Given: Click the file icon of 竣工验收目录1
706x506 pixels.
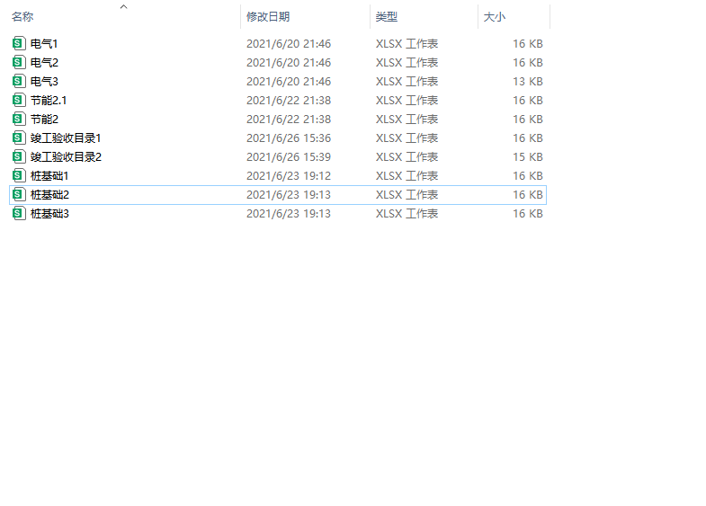Looking at the screenshot, I should coord(19,138).
